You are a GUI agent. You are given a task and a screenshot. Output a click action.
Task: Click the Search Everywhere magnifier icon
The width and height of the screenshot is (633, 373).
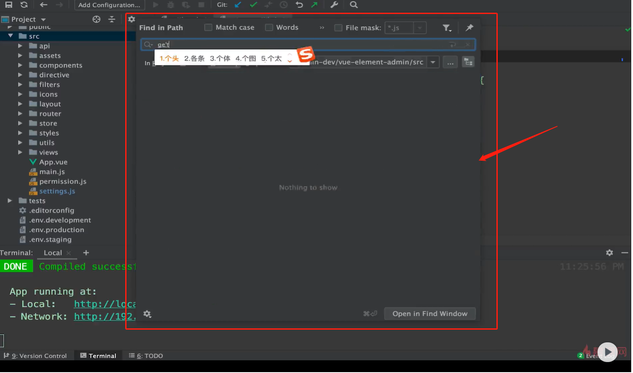[x=354, y=5]
